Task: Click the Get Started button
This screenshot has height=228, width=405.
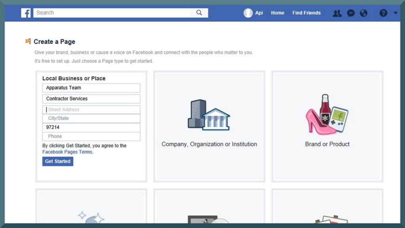Action: [x=58, y=162]
